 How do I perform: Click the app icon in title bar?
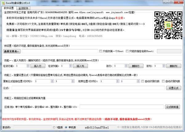[3, 2]
